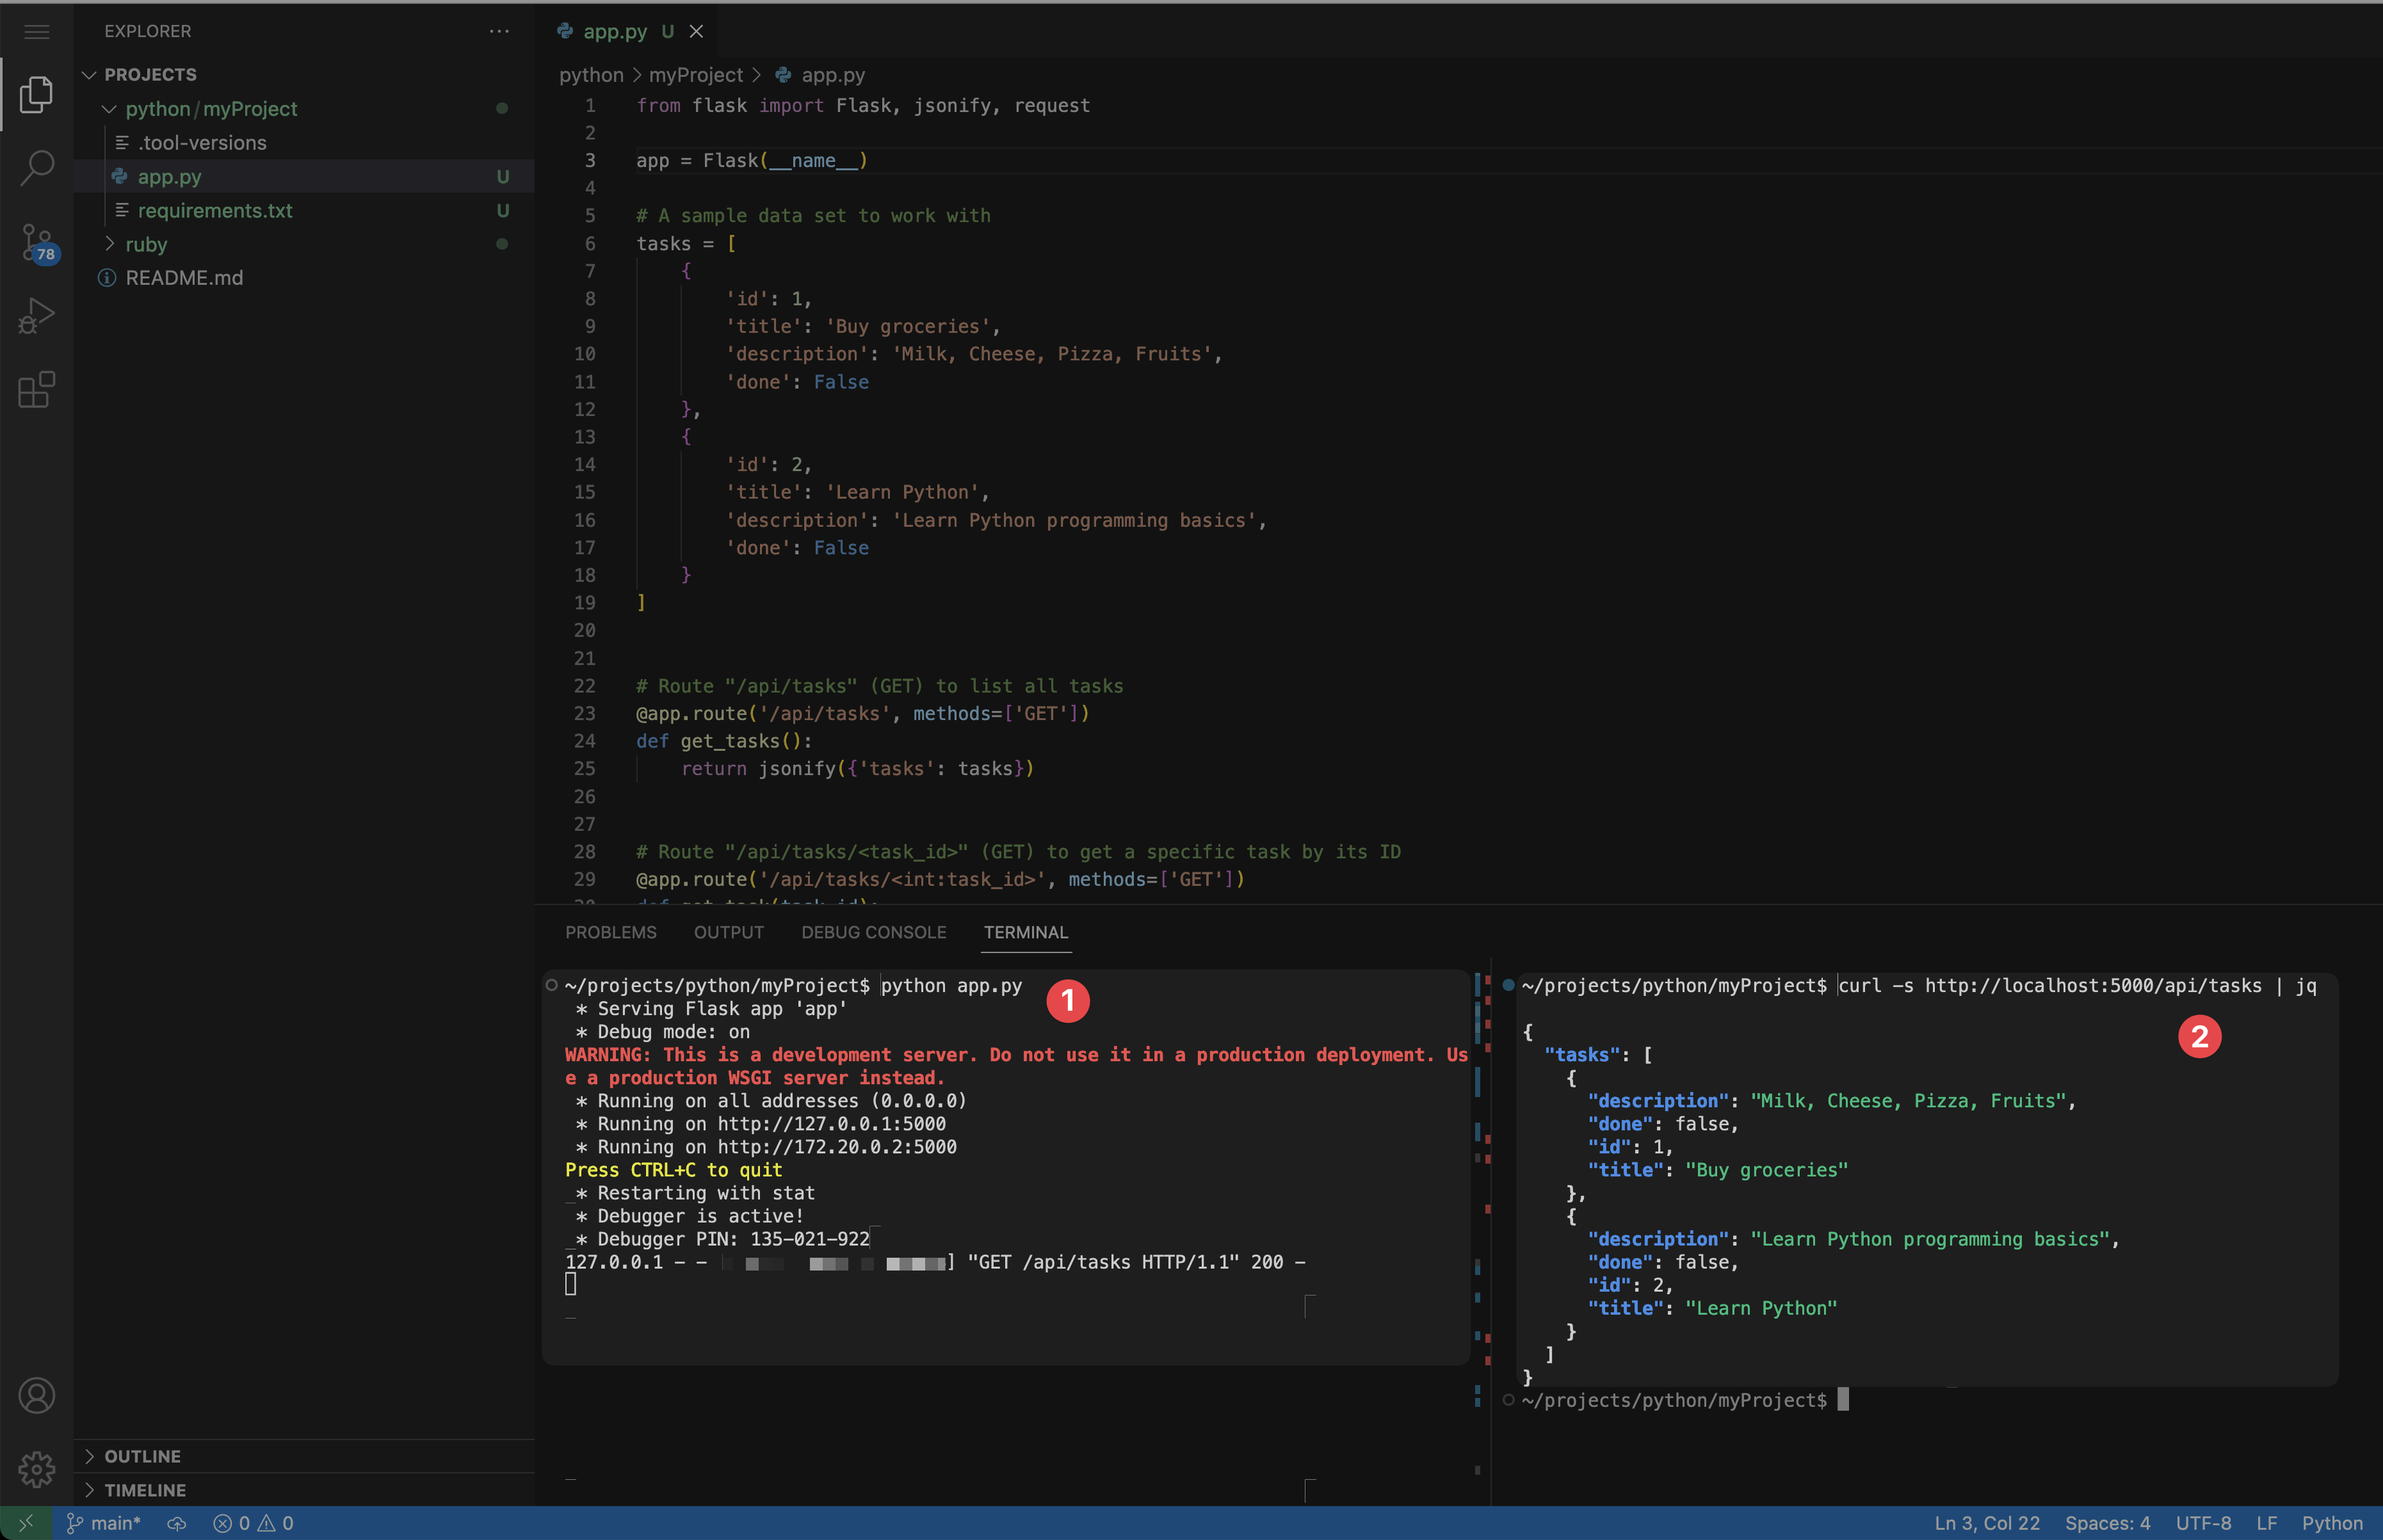The image size is (2383, 1540).
Task: Expand the OUTLINE section
Action: point(142,1456)
